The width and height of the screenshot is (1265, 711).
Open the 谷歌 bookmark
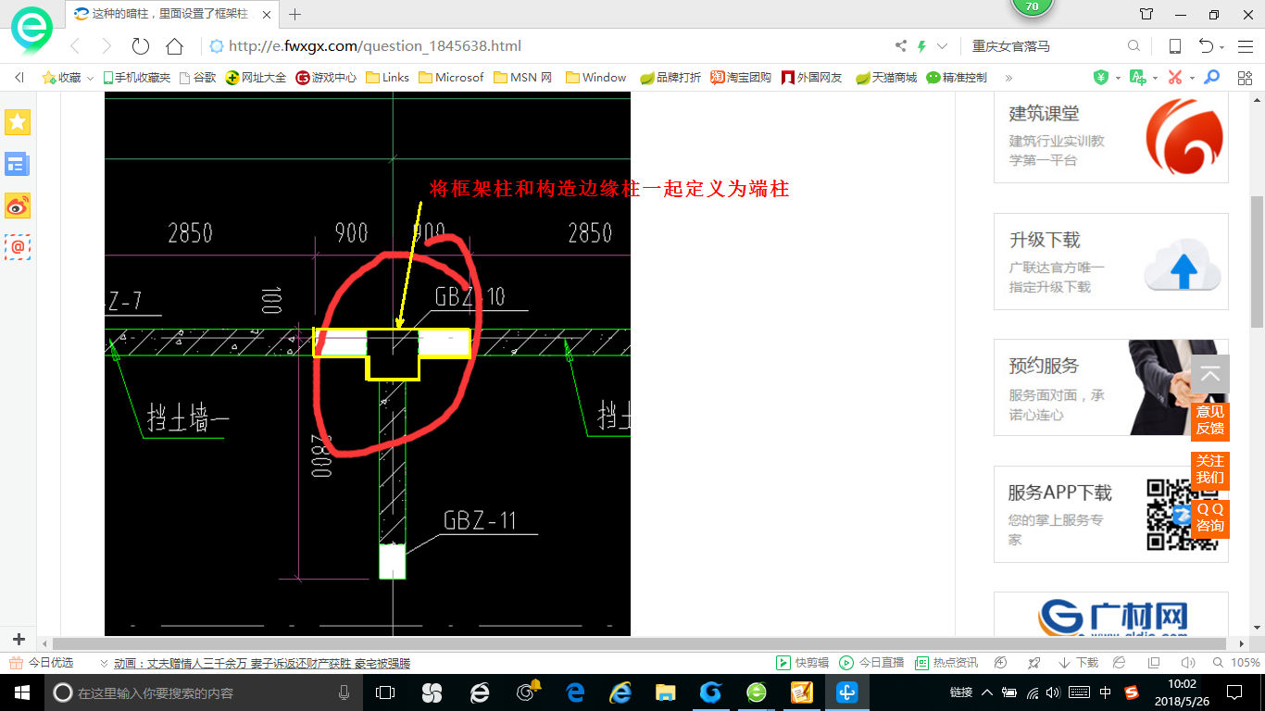pyautogui.click(x=197, y=78)
